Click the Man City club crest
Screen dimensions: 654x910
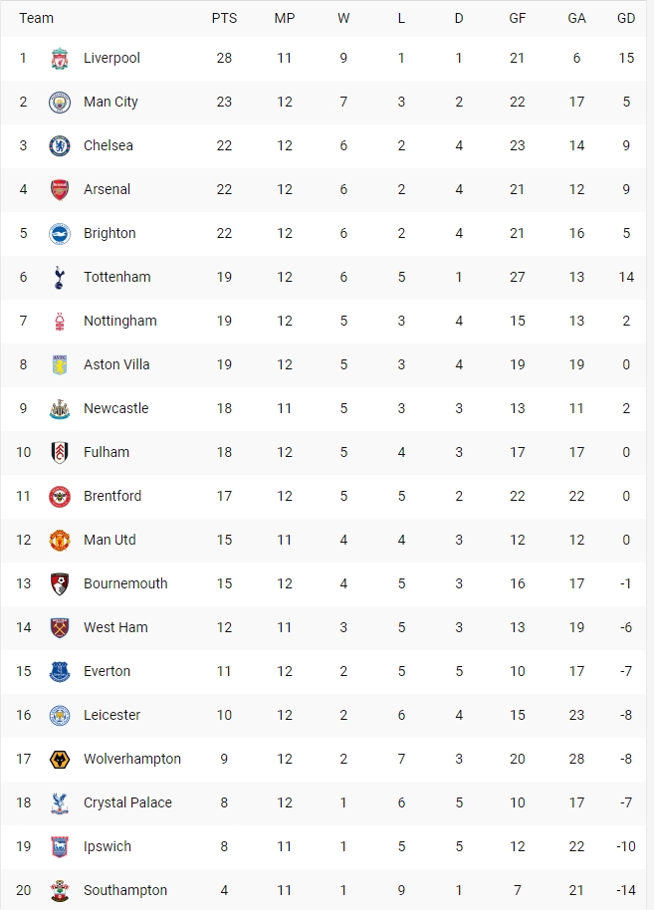coord(59,103)
